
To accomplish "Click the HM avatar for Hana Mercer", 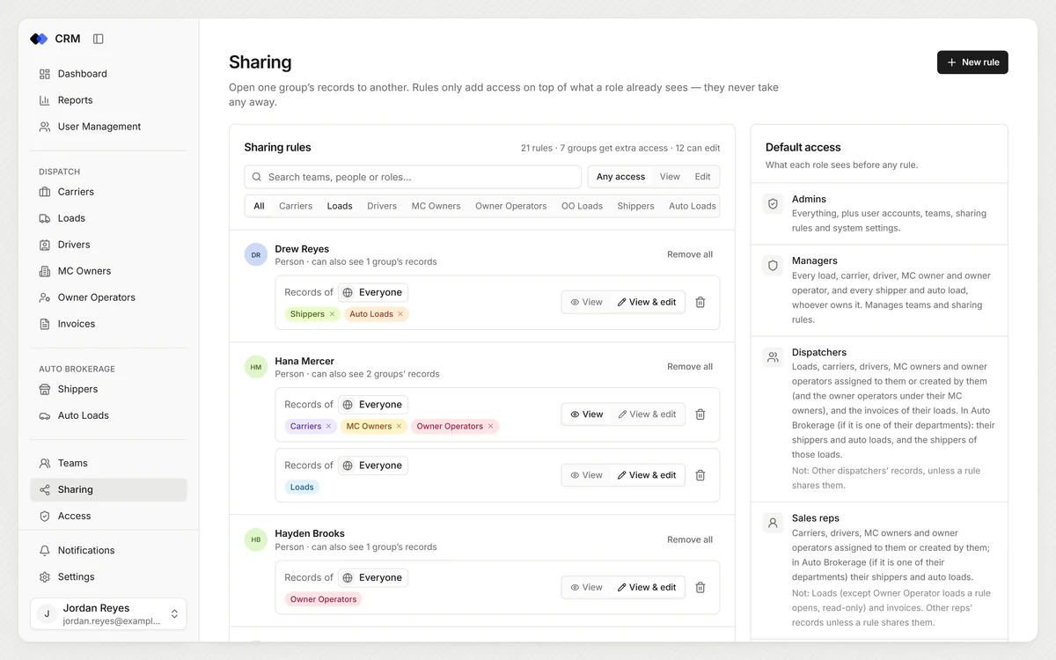I will (x=256, y=368).
